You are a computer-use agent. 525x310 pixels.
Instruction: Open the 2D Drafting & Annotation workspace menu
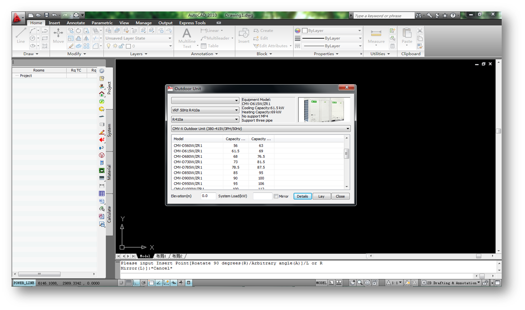[451, 283]
